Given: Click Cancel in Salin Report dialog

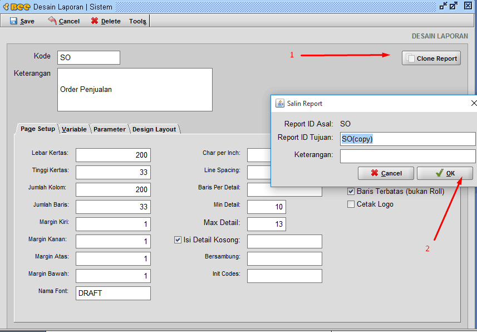Looking at the screenshot, I should [x=386, y=173].
